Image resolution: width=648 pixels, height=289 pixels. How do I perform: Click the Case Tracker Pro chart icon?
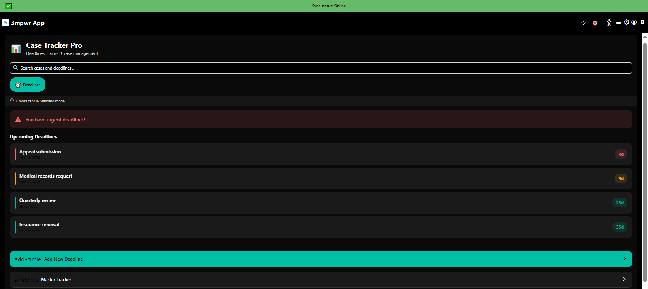click(x=16, y=49)
